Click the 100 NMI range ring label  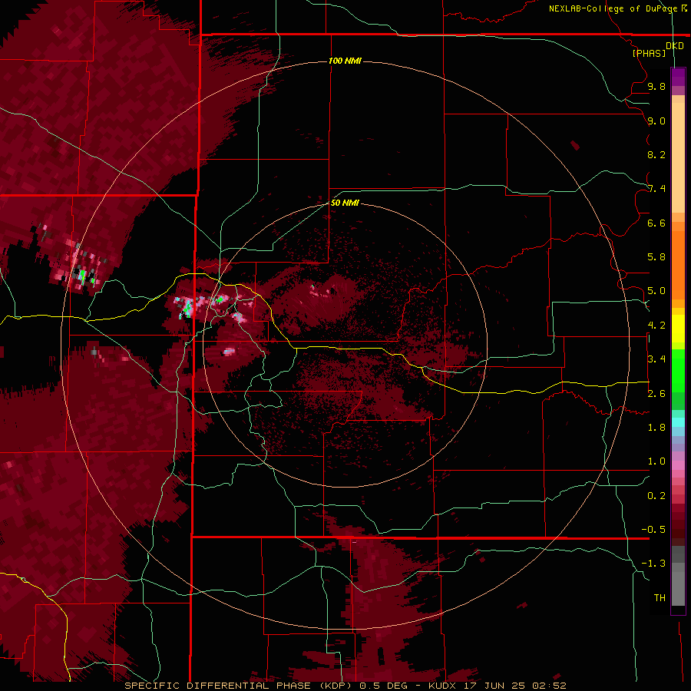coord(345,61)
